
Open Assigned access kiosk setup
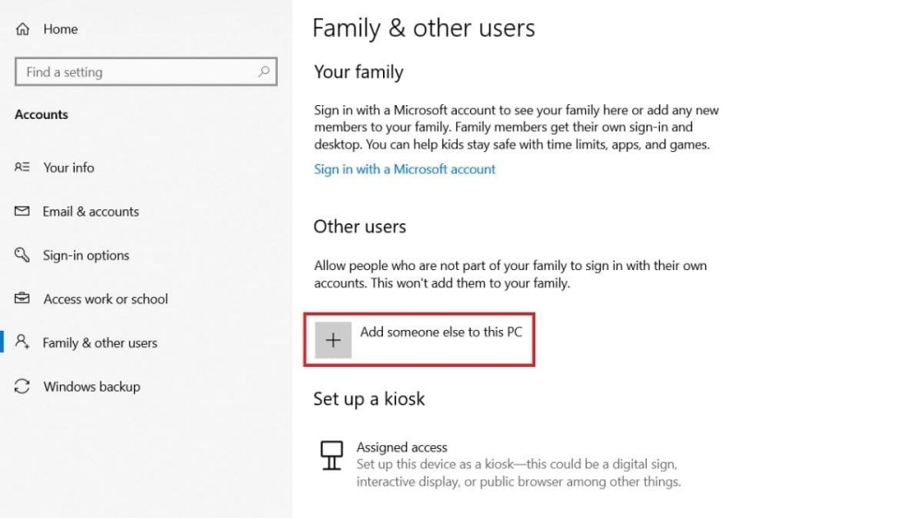coord(402,447)
